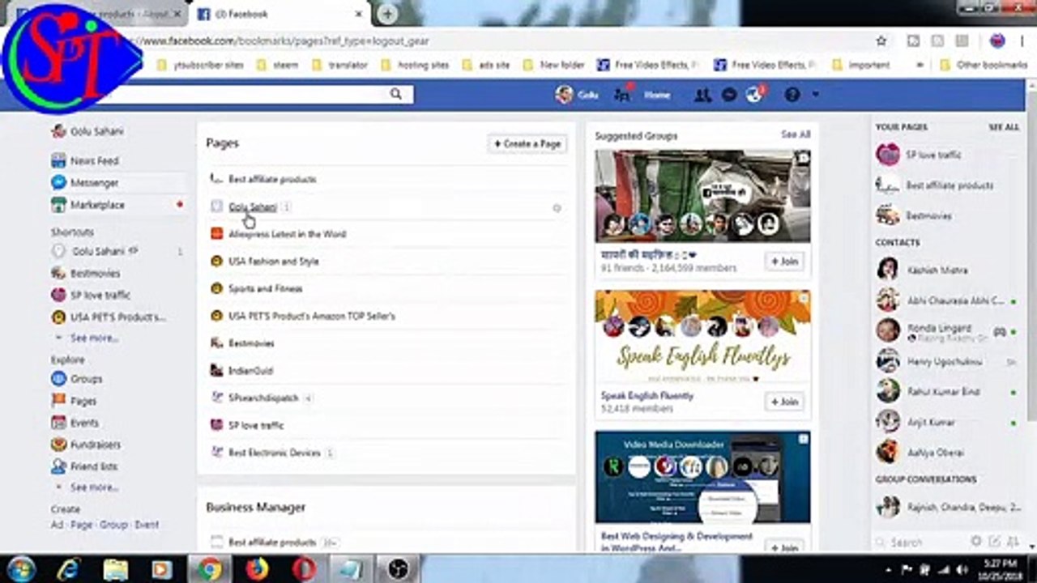Open Best affiliate products page in Pages list

point(271,179)
